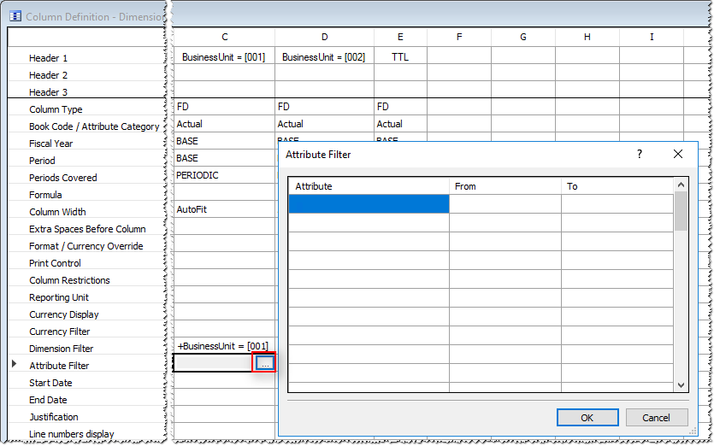
Task: Select the AutoFit cell for Column Width
Action: coord(224,209)
